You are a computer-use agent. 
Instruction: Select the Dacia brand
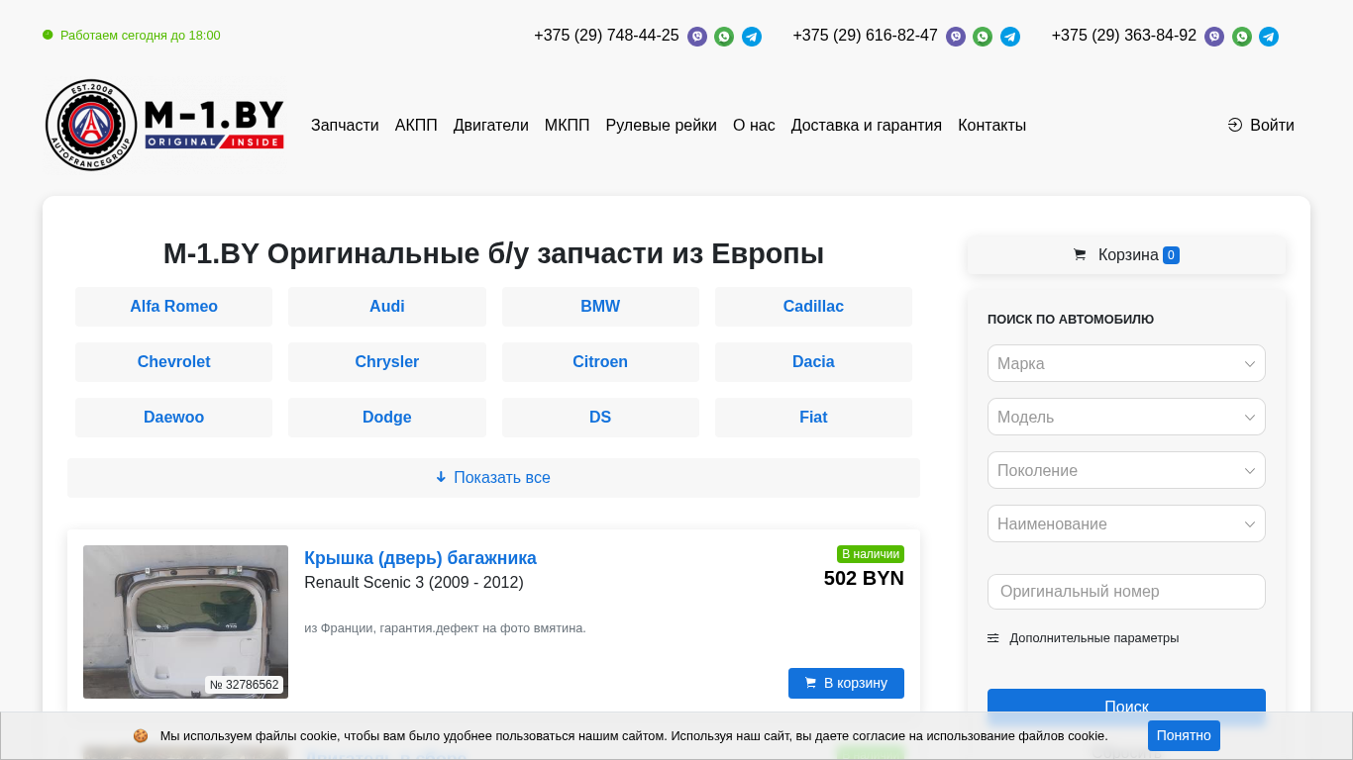[813, 362]
